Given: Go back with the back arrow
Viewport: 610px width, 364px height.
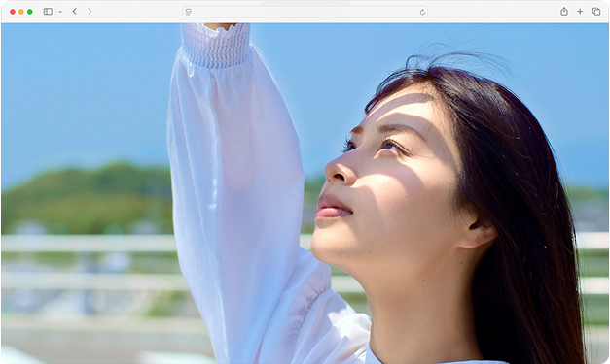Looking at the screenshot, I should (x=74, y=12).
